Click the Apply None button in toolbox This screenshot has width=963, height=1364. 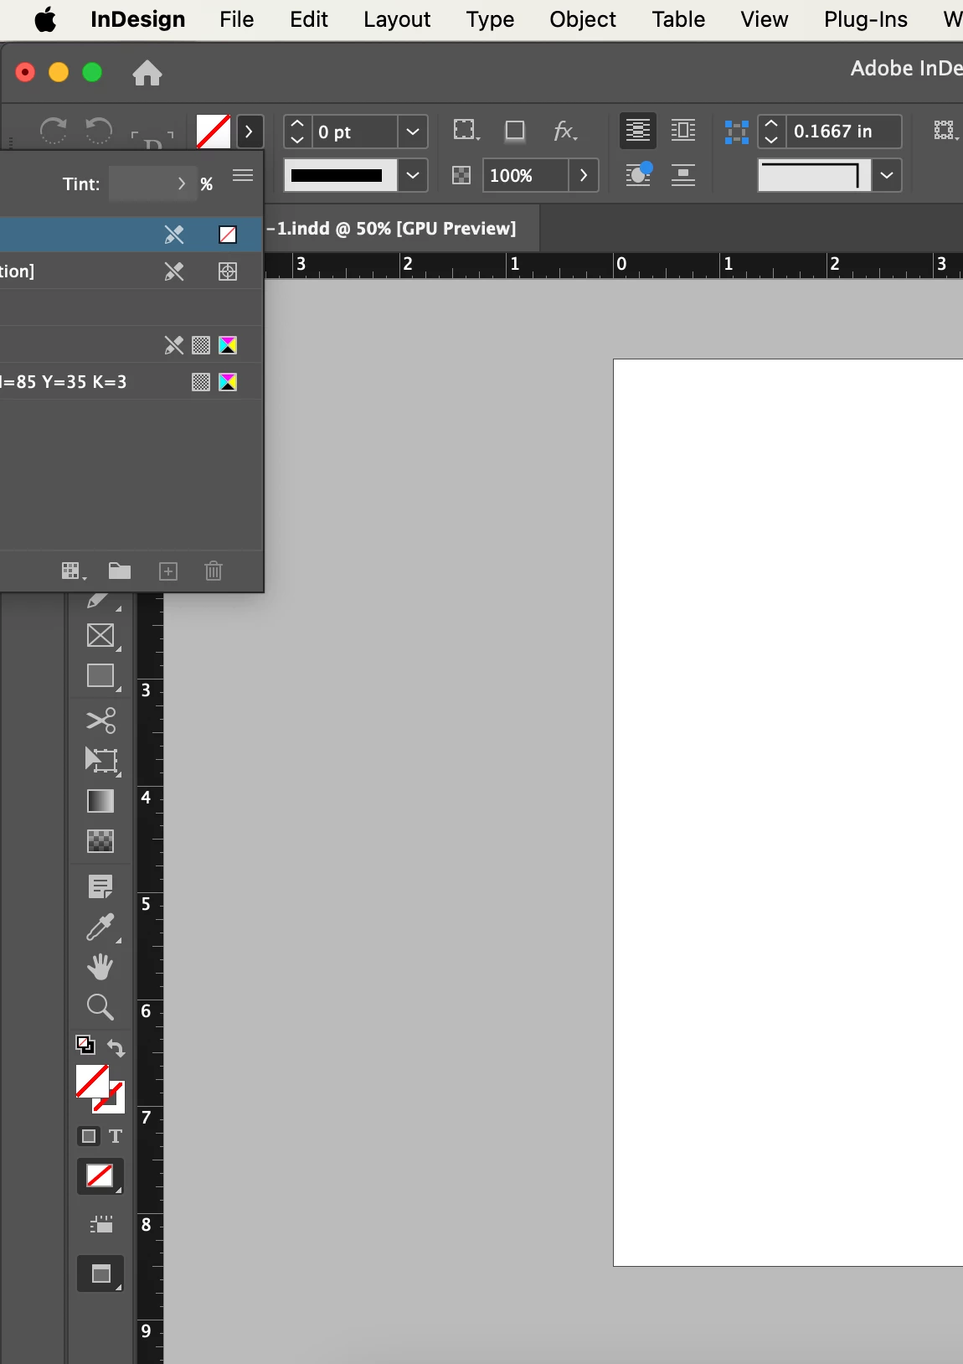click(x=100, y=1176)
